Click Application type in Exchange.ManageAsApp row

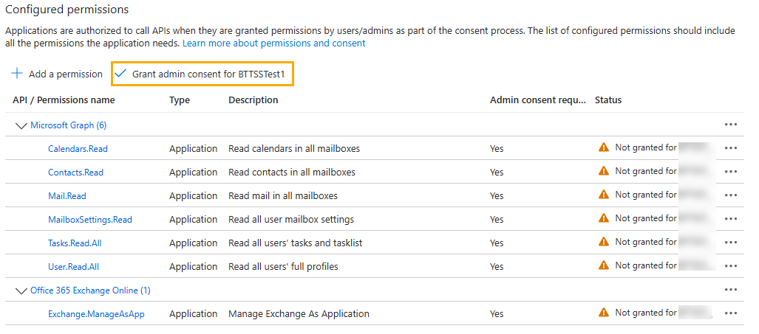click(193, 314)
